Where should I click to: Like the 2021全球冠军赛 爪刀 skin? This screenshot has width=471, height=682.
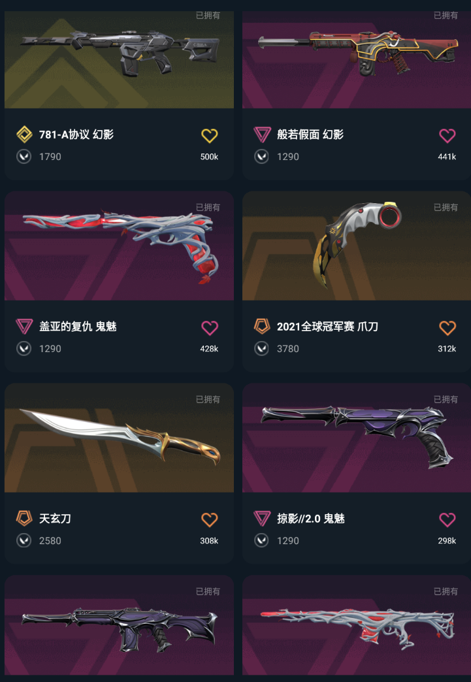(447, 327)
